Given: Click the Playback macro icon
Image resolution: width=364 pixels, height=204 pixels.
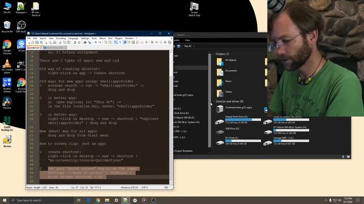Looking at the screenshot, I should pos(161,42).
